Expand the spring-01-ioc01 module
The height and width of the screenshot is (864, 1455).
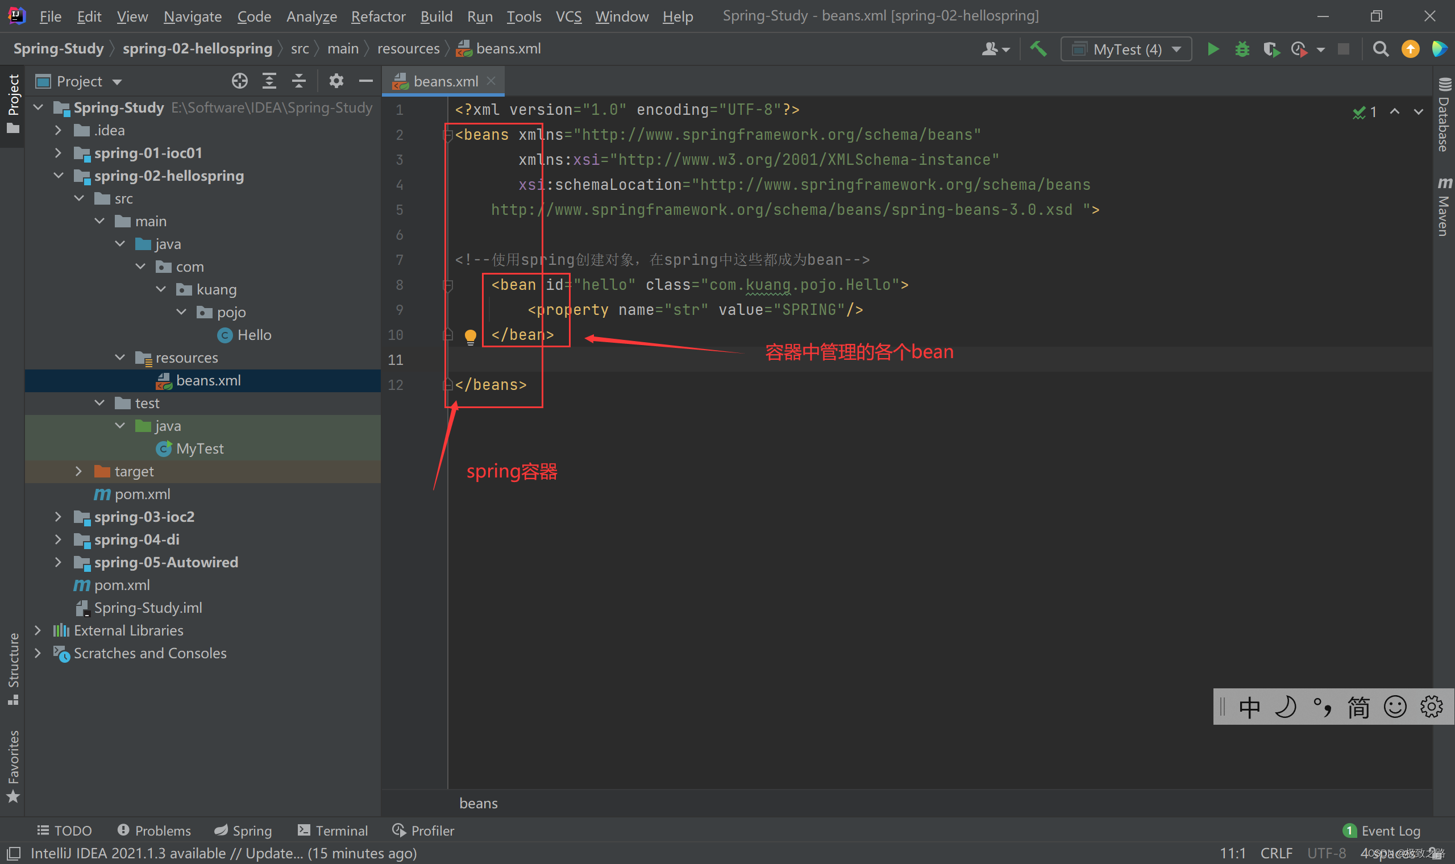[x=57, y=152]
